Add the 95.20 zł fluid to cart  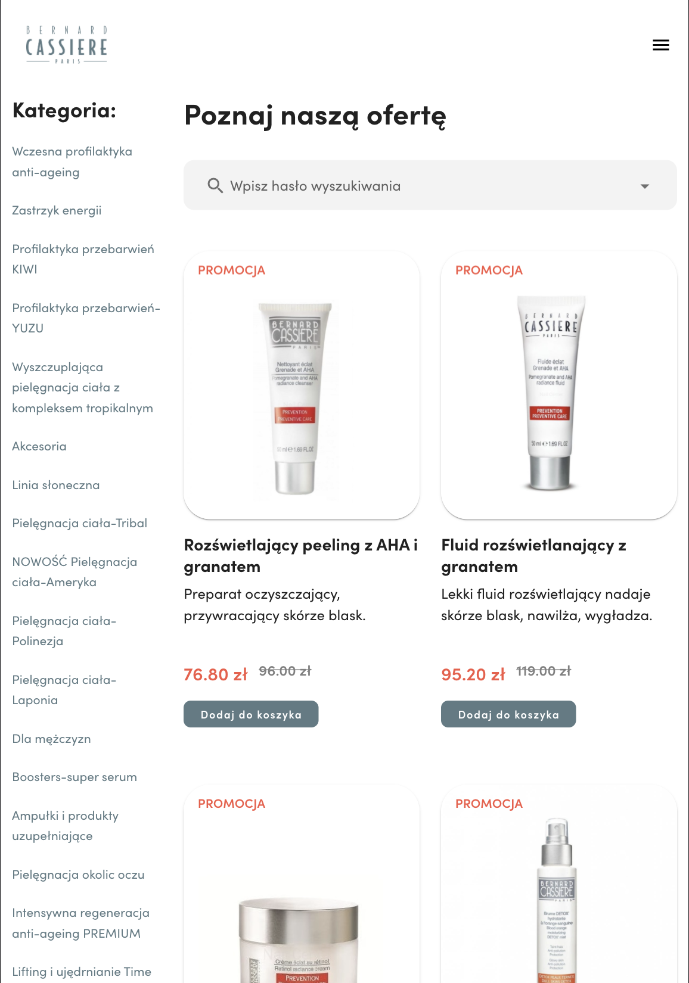pos(508,714)
